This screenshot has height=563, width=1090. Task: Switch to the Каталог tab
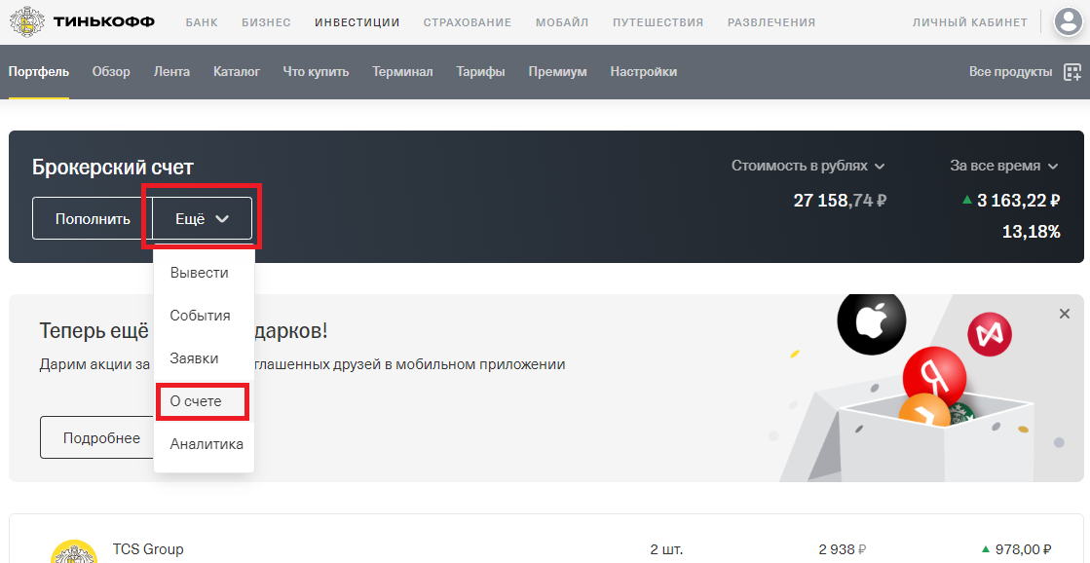coord(237,72)
